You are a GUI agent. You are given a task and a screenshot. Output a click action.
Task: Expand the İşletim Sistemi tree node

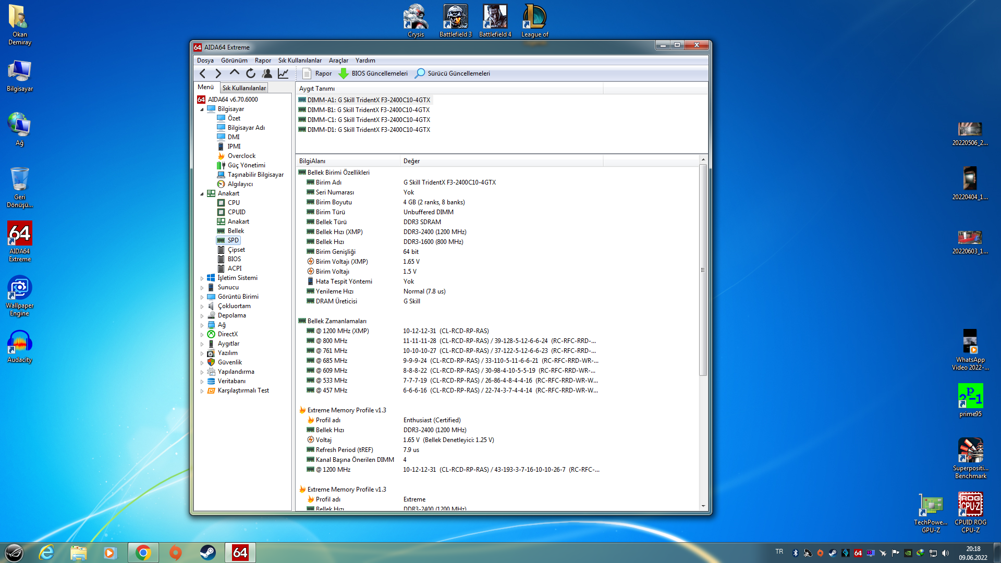[x=202, y=278]
